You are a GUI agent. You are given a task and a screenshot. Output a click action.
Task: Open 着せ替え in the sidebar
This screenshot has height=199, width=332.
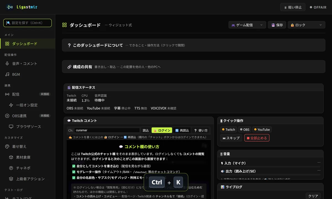(27, 146)
